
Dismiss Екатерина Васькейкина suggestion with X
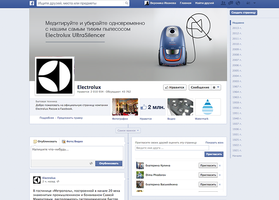(x=220, y=184)
